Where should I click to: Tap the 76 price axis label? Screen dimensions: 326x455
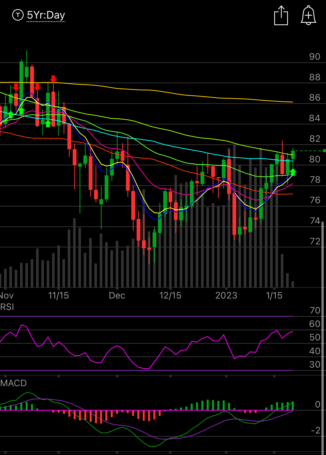pyautogui.click(x=315, y=200)
